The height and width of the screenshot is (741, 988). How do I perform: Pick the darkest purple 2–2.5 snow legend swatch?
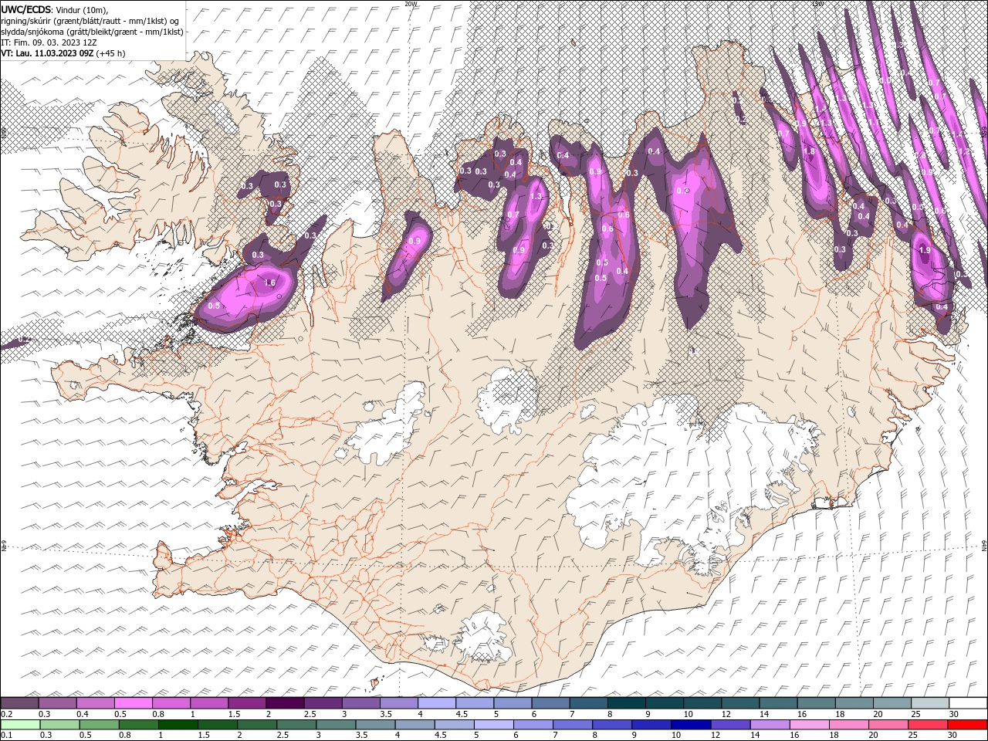click(285, 703)
